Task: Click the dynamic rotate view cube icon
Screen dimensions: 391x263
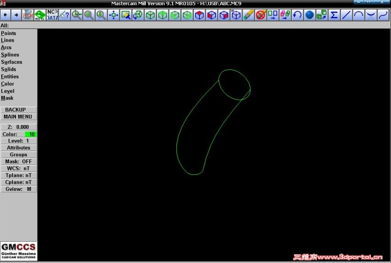Action: click(x=138, y=15)
